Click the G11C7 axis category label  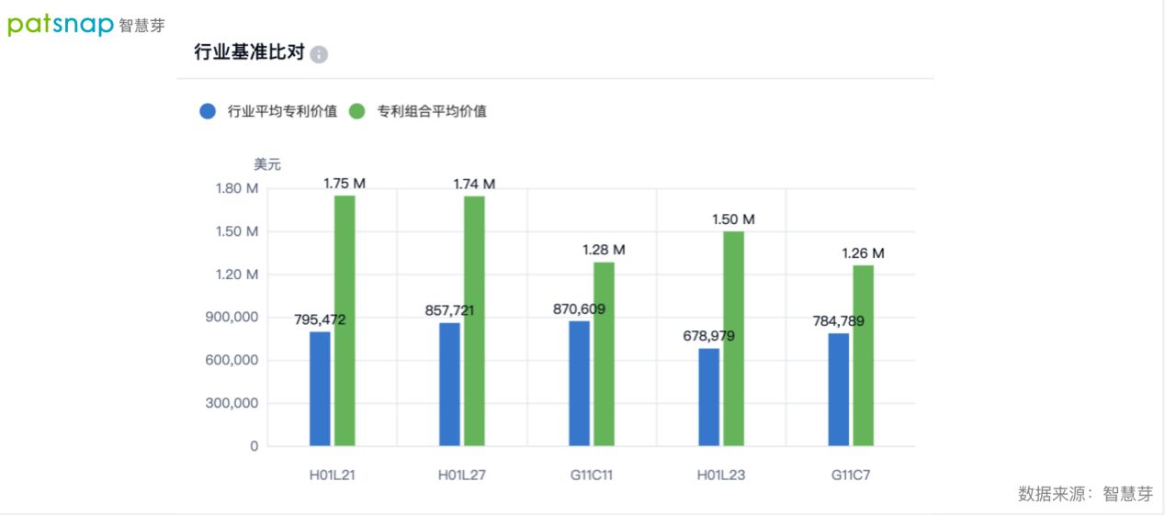point(851,475)
